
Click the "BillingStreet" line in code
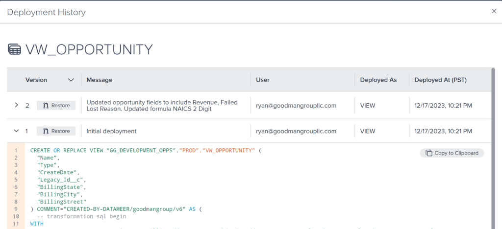(x=61, y=202)
